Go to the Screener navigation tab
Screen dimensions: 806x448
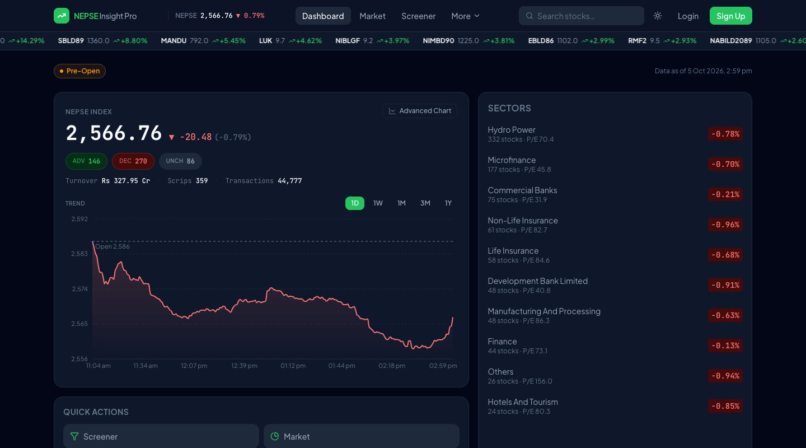tap(418, 16)
